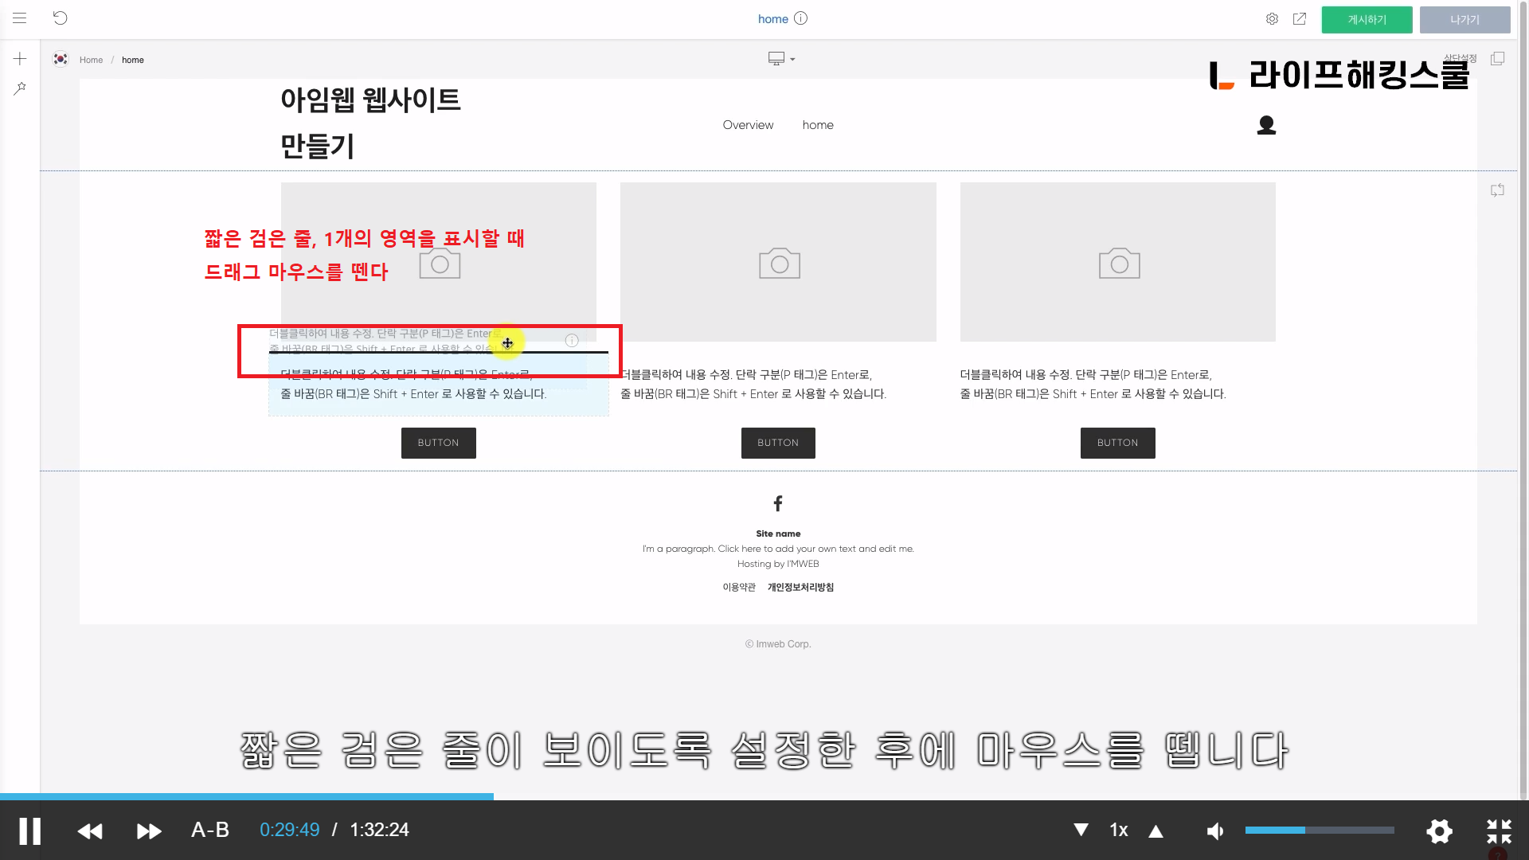Screen dimensions: 1529x860
Task: Open site settings gear icon
Action: coord(1272,19)
